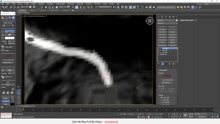Toggle the Angle Snap icon
The width and height of the screenshot is (220, 124).
pos(85,7)
